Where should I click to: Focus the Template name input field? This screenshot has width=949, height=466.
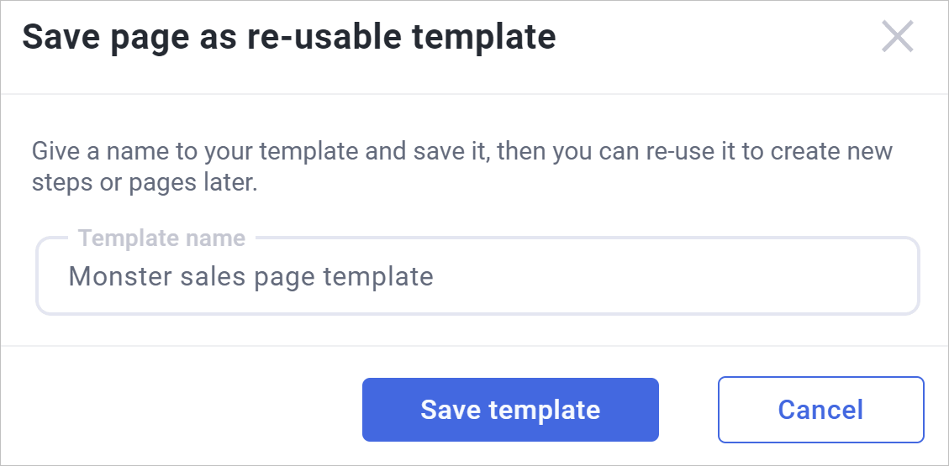tap(477, 276)
